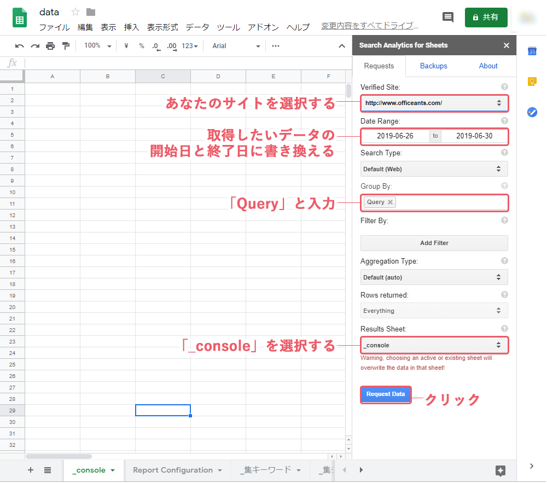Select column C header
547x483 pixels.
[163, 77]
